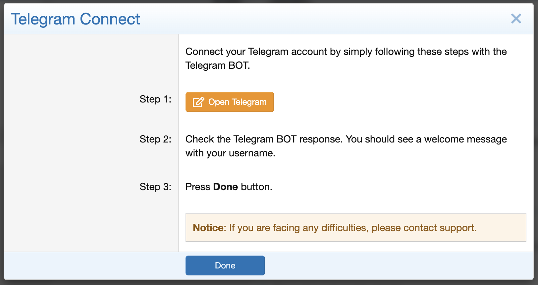The height and width of the screenshot is (285, 538).
Task: Click 'please contact support' in the notice
Action: [x=423, y=228]
